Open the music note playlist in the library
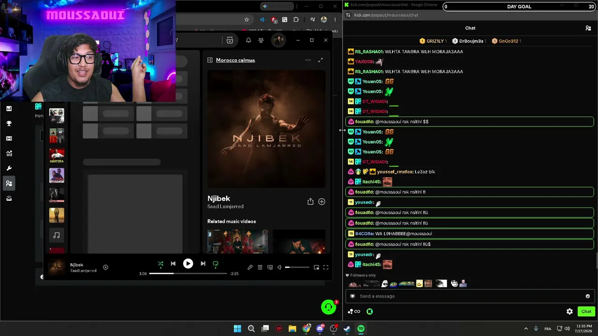 (57, 235)
